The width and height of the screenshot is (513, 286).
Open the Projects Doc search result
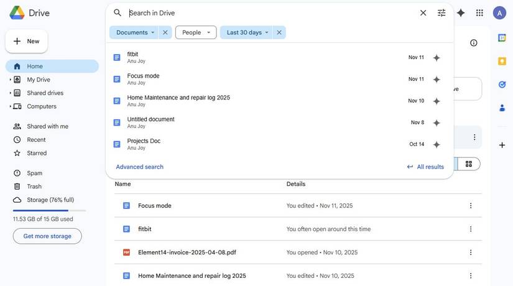tap(280, 144)
